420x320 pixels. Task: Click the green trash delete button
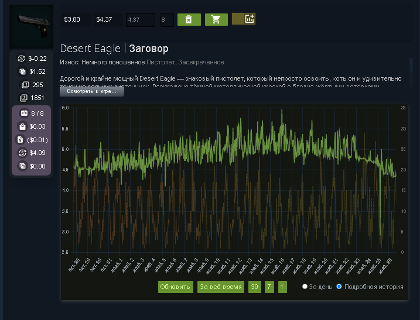(x=189, y=19)
